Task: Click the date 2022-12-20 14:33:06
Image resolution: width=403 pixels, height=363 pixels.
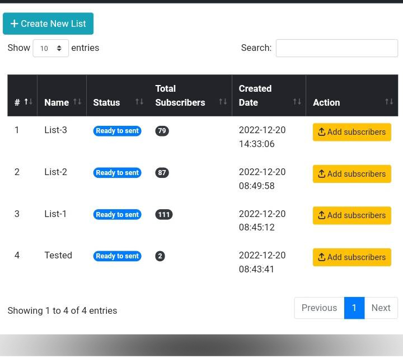Action: [x=262, y=137]
